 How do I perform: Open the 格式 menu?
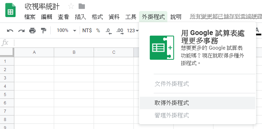97,17
